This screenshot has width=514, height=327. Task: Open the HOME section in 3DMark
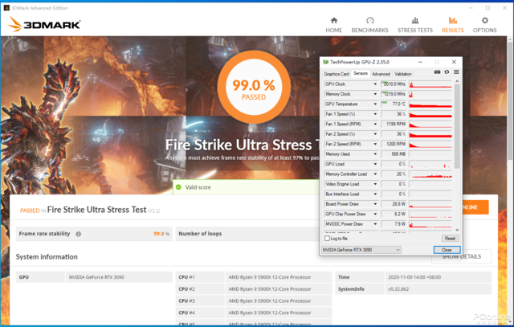point(334,25)
